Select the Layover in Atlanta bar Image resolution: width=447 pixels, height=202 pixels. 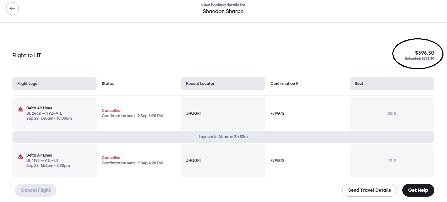(223, 137)
